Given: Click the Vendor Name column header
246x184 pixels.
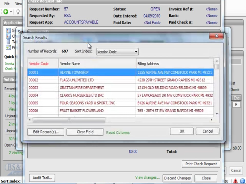Looking at the screenshot, I should 97,64.
